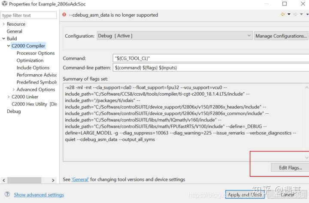Open Performance Advisor page

(36, 75)
